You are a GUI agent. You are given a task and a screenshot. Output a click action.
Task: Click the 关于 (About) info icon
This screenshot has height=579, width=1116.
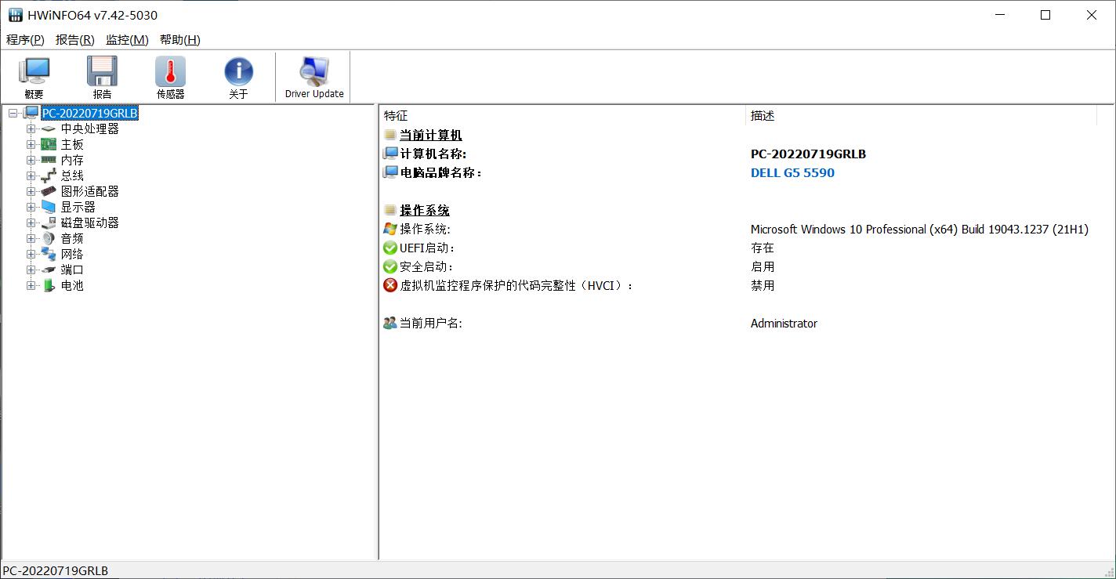(x=237, y=76)
